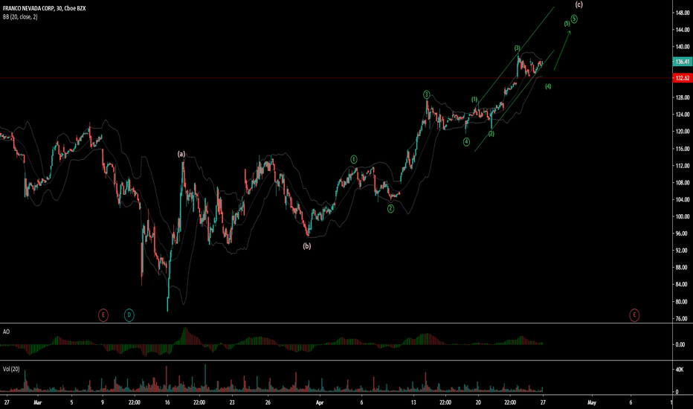Click the dividend D marker on the chart
Image resolution: width=693 pixels, height=409 pixels.
129,315
